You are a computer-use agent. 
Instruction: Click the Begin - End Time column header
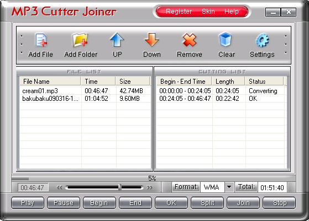point(184,81)
